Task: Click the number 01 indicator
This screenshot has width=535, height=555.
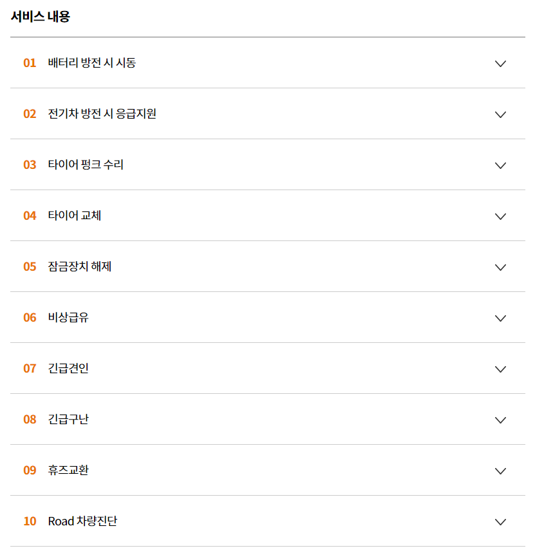Action: (29, 64)
